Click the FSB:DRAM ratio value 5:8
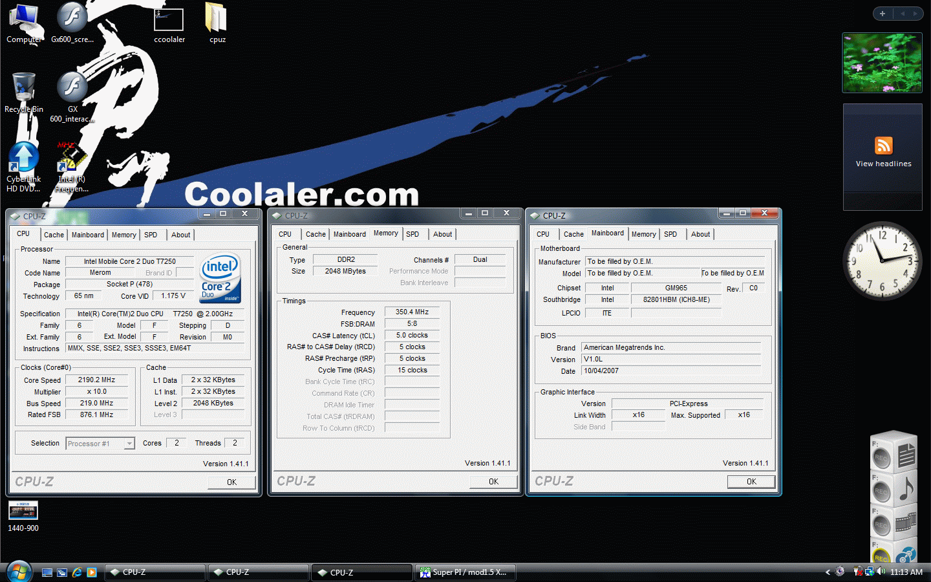Screen dimensions: 931x582 pos(412,324)
